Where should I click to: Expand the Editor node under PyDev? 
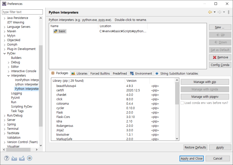tap(8, 67)
